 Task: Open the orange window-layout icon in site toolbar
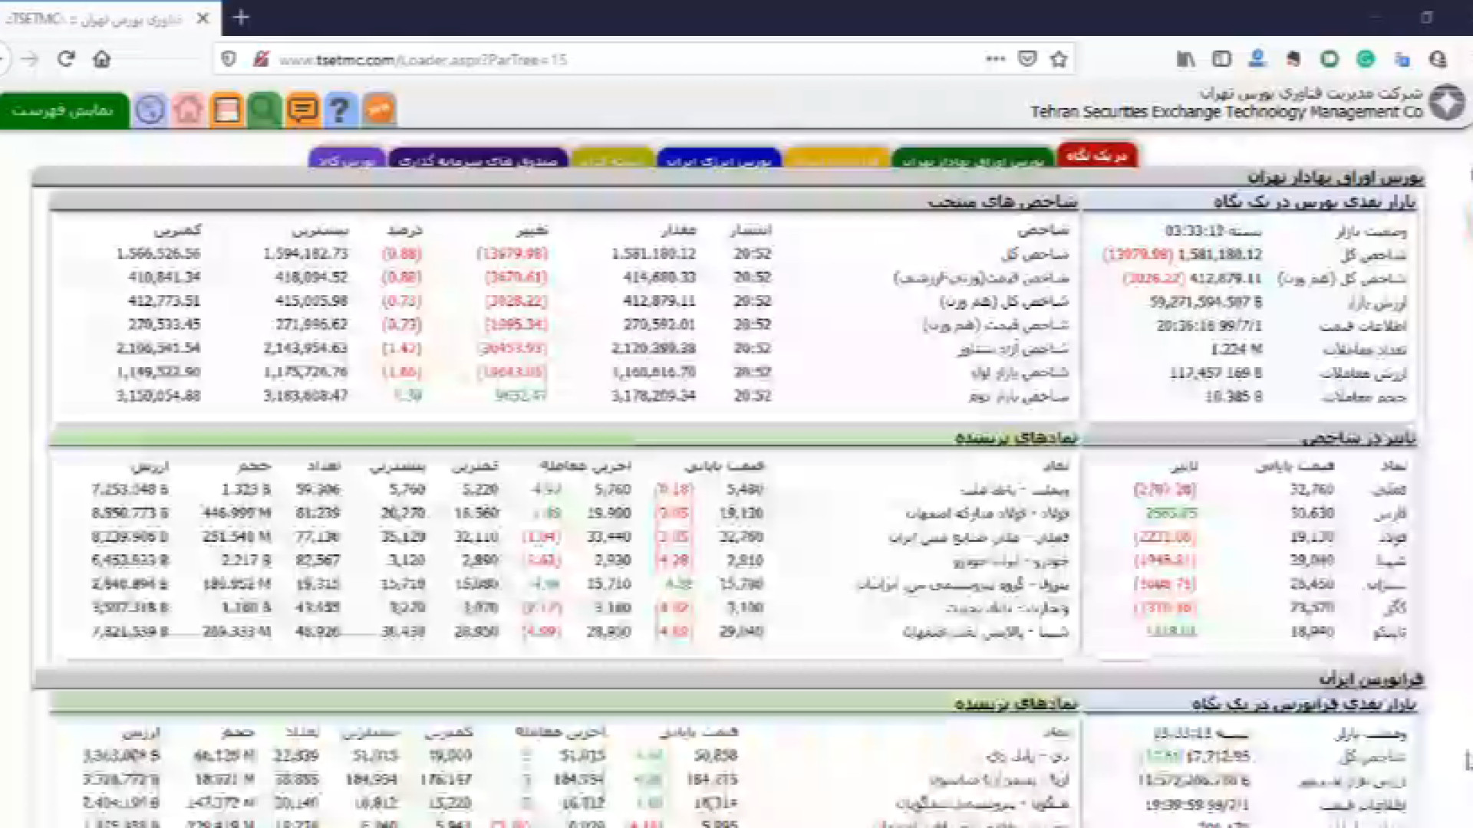[x=226, y=110]
